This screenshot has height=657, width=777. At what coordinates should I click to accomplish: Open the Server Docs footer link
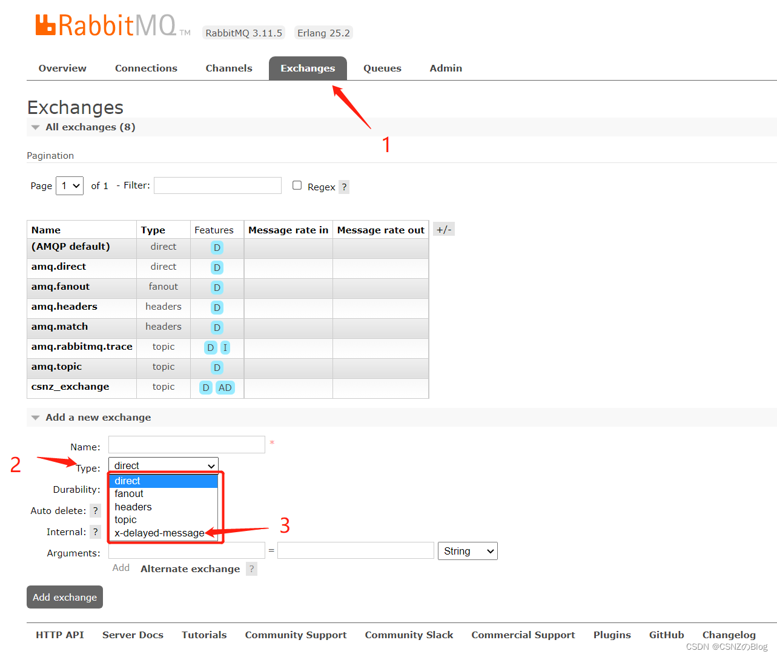tap(133, 635)
